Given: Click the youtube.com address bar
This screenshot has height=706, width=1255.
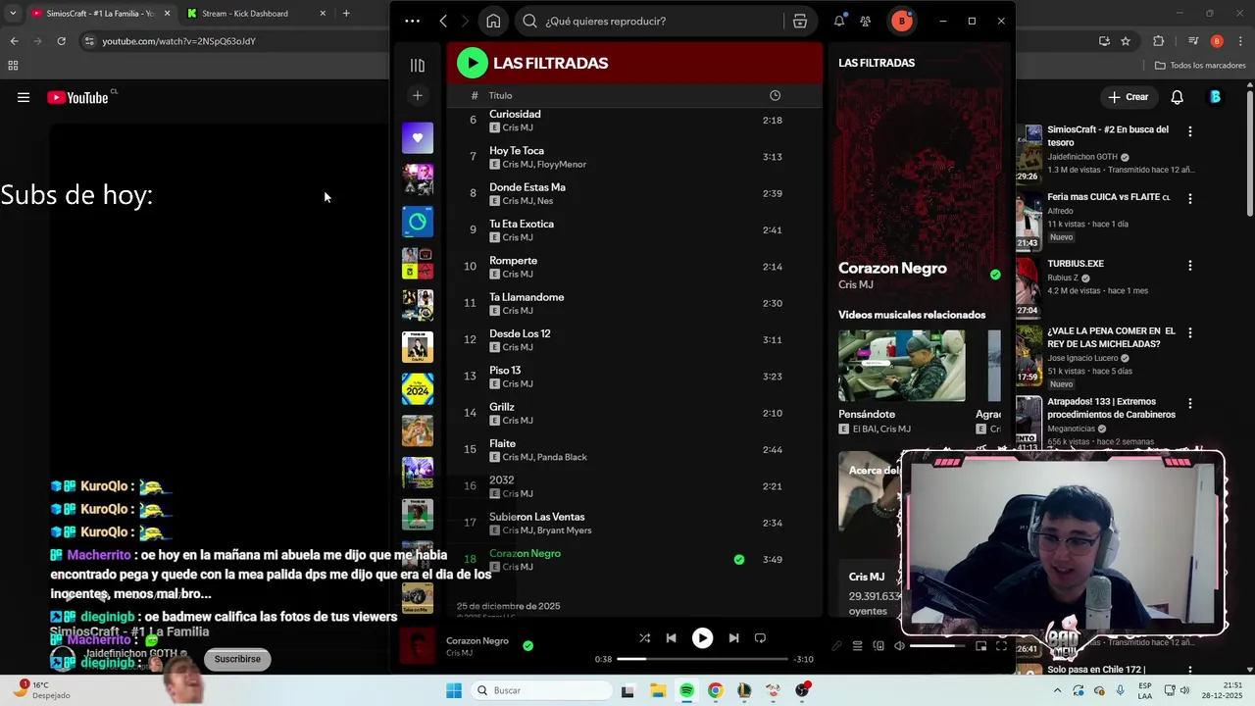Looking at the screenshot, I should click(x=235, y=41).
